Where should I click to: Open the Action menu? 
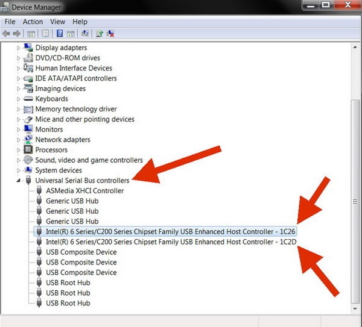coord(33,22)
